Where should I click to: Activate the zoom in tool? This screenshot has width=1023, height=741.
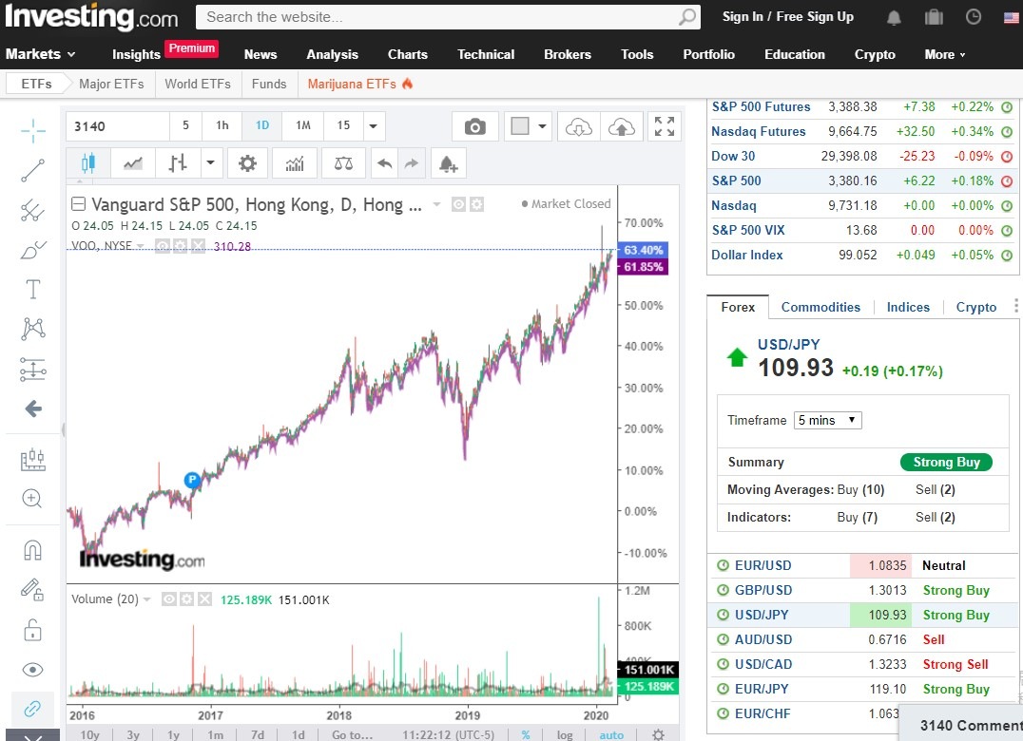click(x=32, y=499)
